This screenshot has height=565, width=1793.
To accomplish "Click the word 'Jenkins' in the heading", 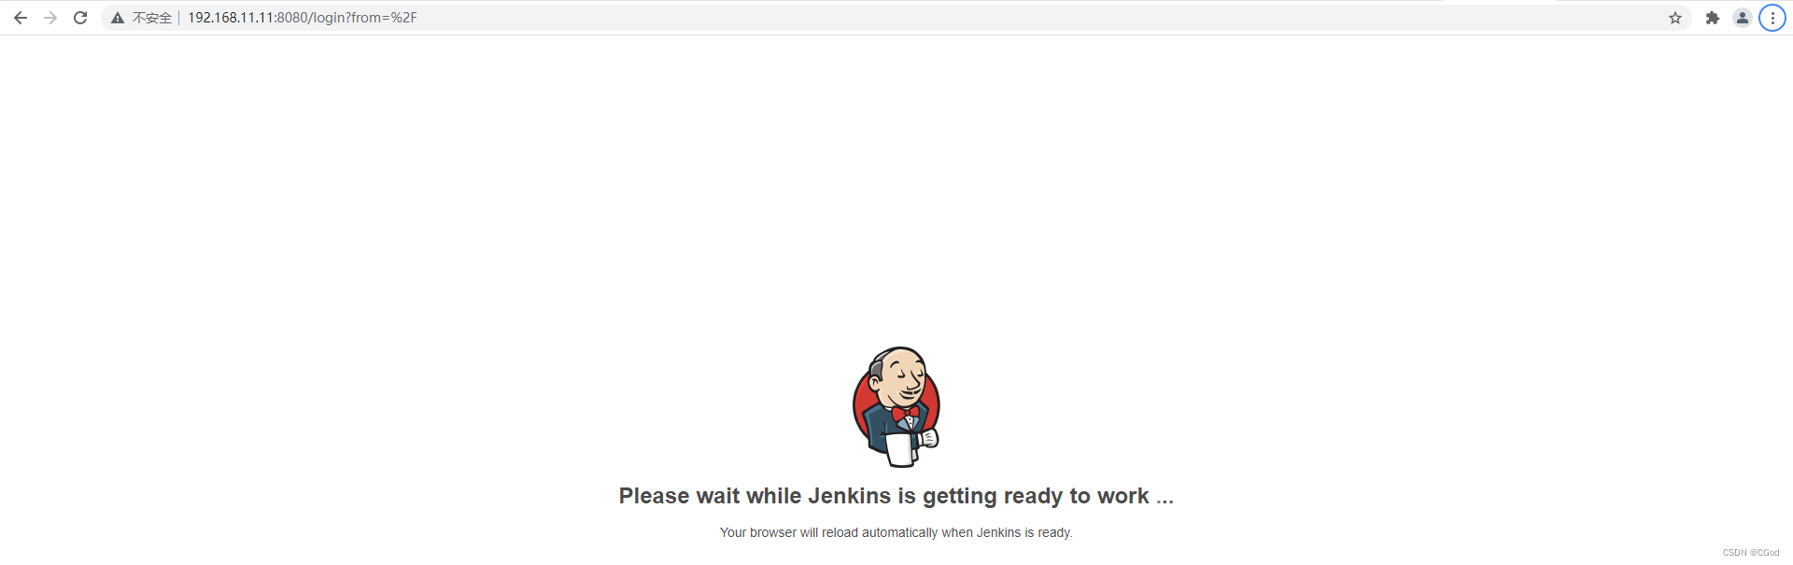I will pos(850,496).
